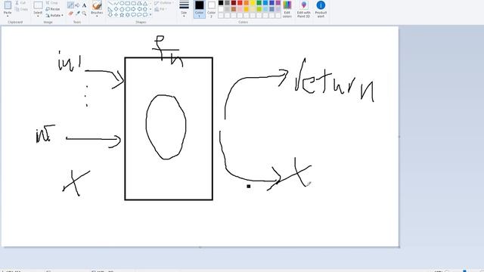Choose the Left arrow shape
This screenshot has height=272, width=484.
pyautogui.click(x=139, y=9)
